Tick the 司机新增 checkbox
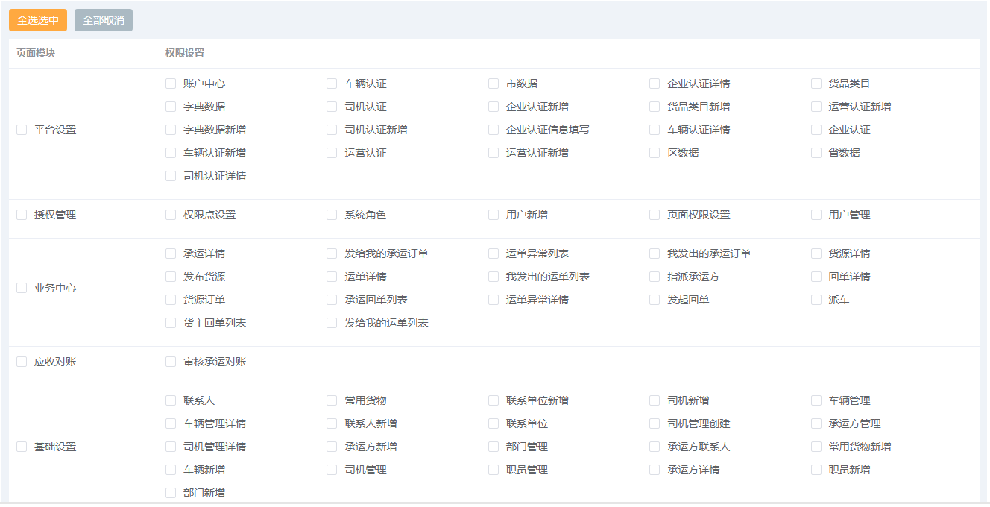 tap(655, 400)
